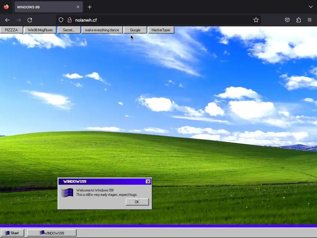Open a new tab with the plus icon
The width and height of the screenshot is (317, 238).
(x=89, y=7)
